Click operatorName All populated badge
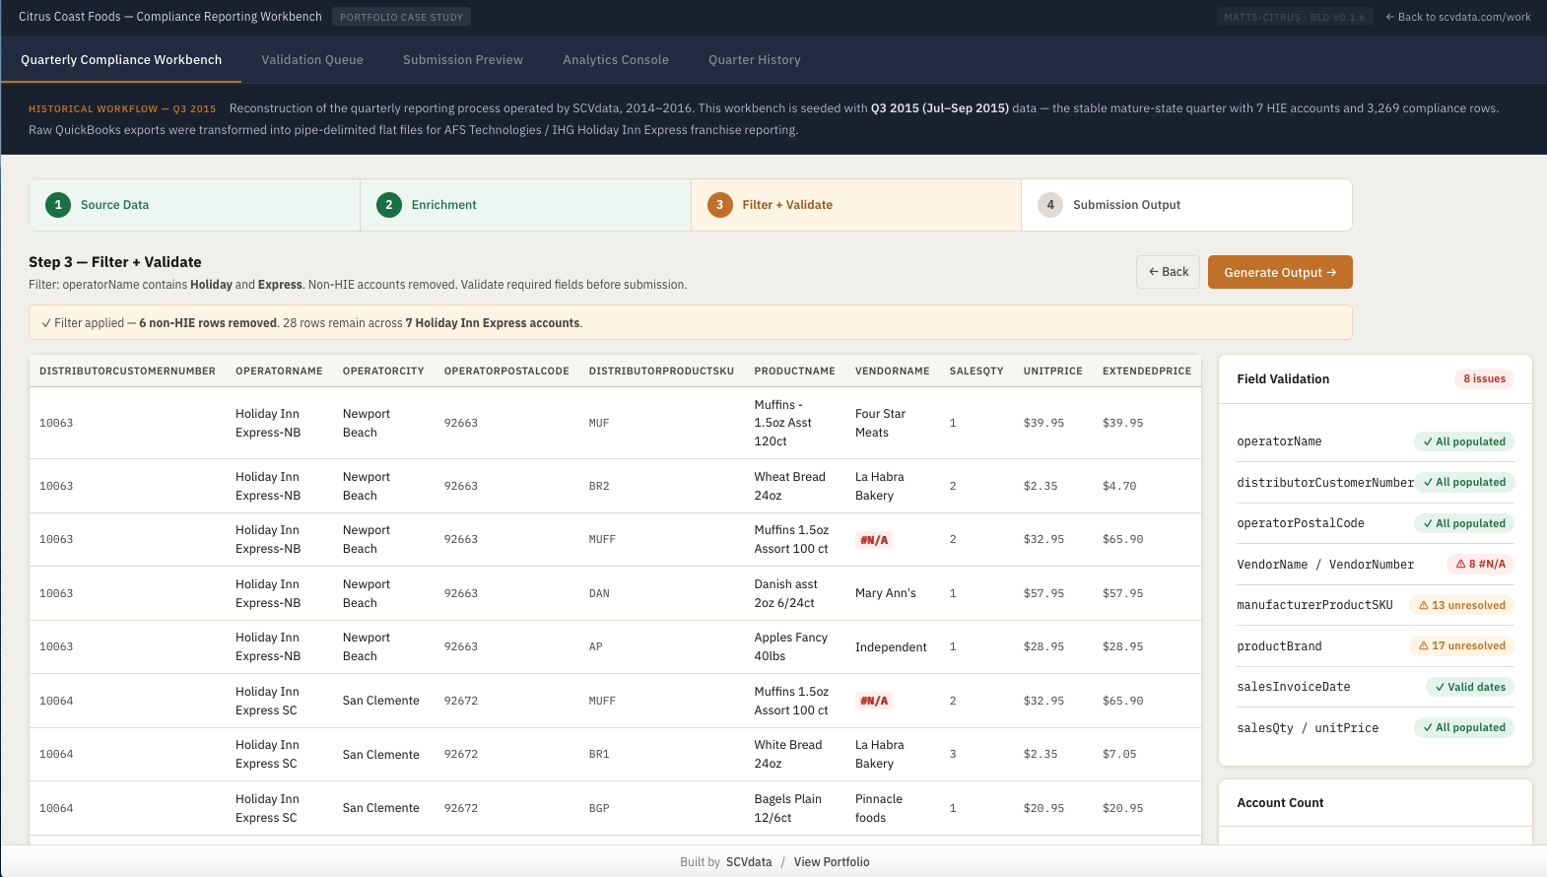The width and height of the screenshot is (1547, 877). (x=1464, y=441)
